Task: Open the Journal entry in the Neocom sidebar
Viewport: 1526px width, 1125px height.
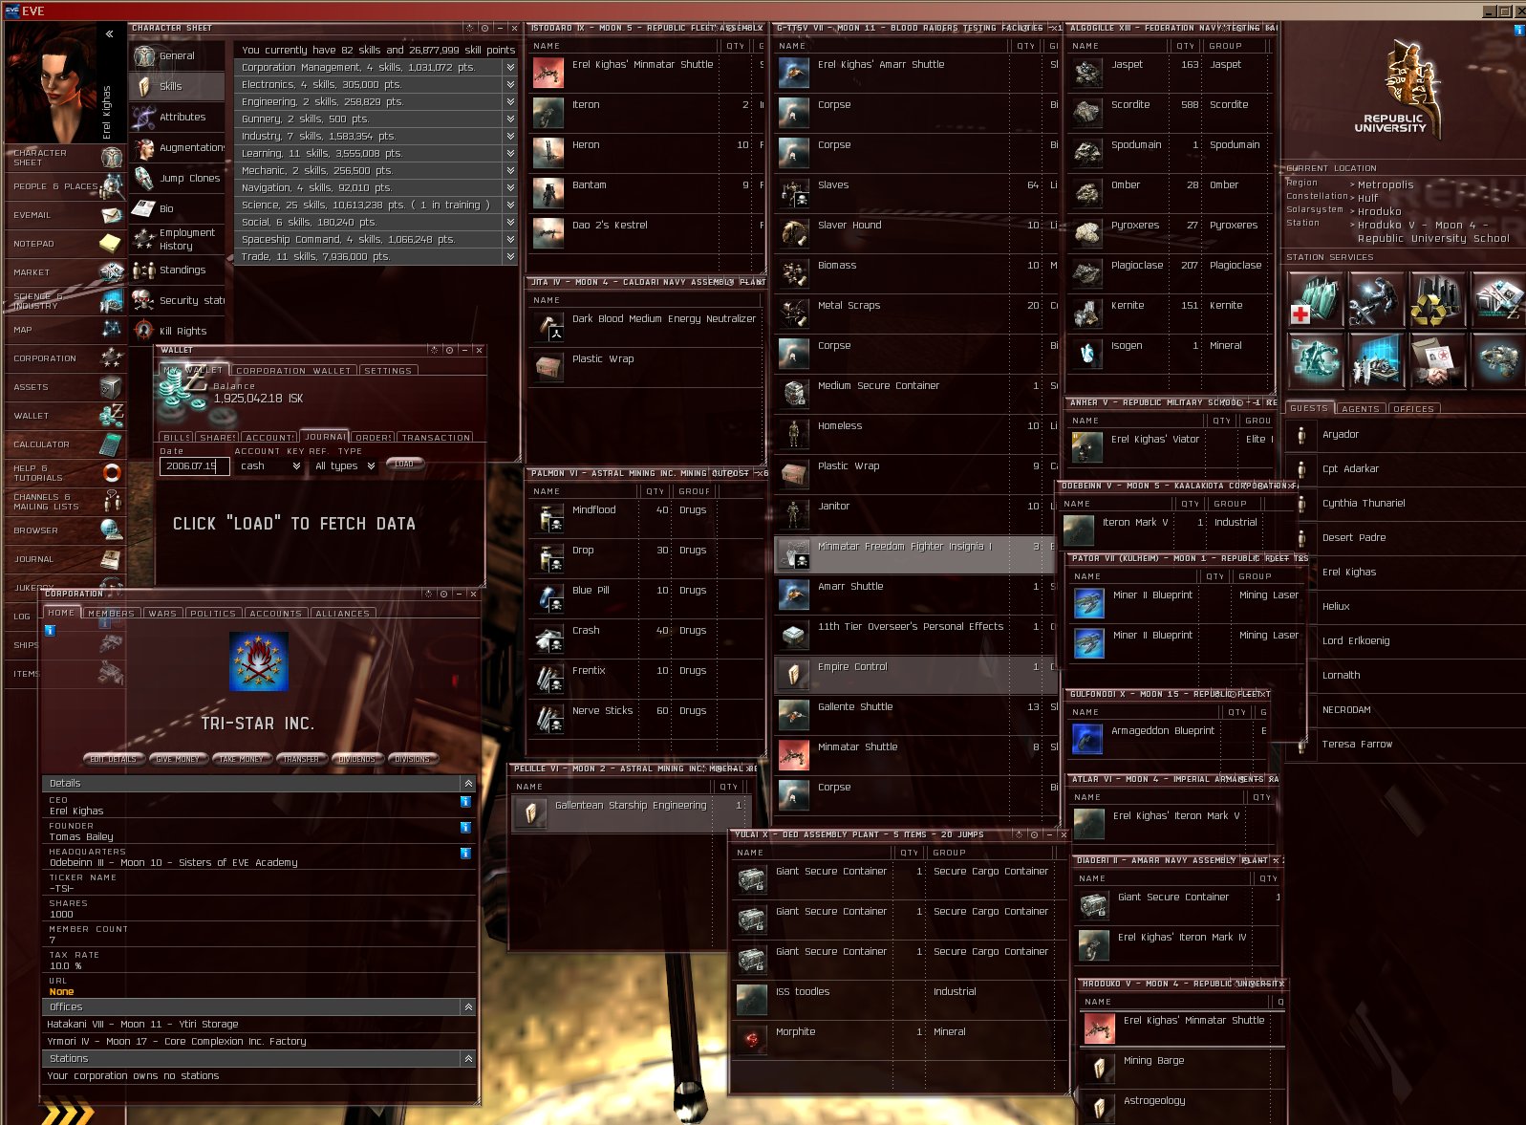Action: click(65, 559)
